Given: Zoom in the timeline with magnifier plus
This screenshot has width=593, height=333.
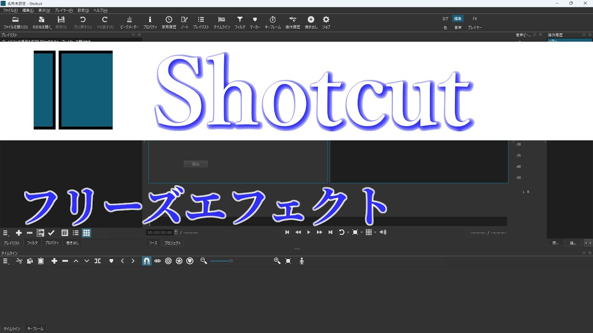Looking at the screenshot, I should (x=277, y=261).
